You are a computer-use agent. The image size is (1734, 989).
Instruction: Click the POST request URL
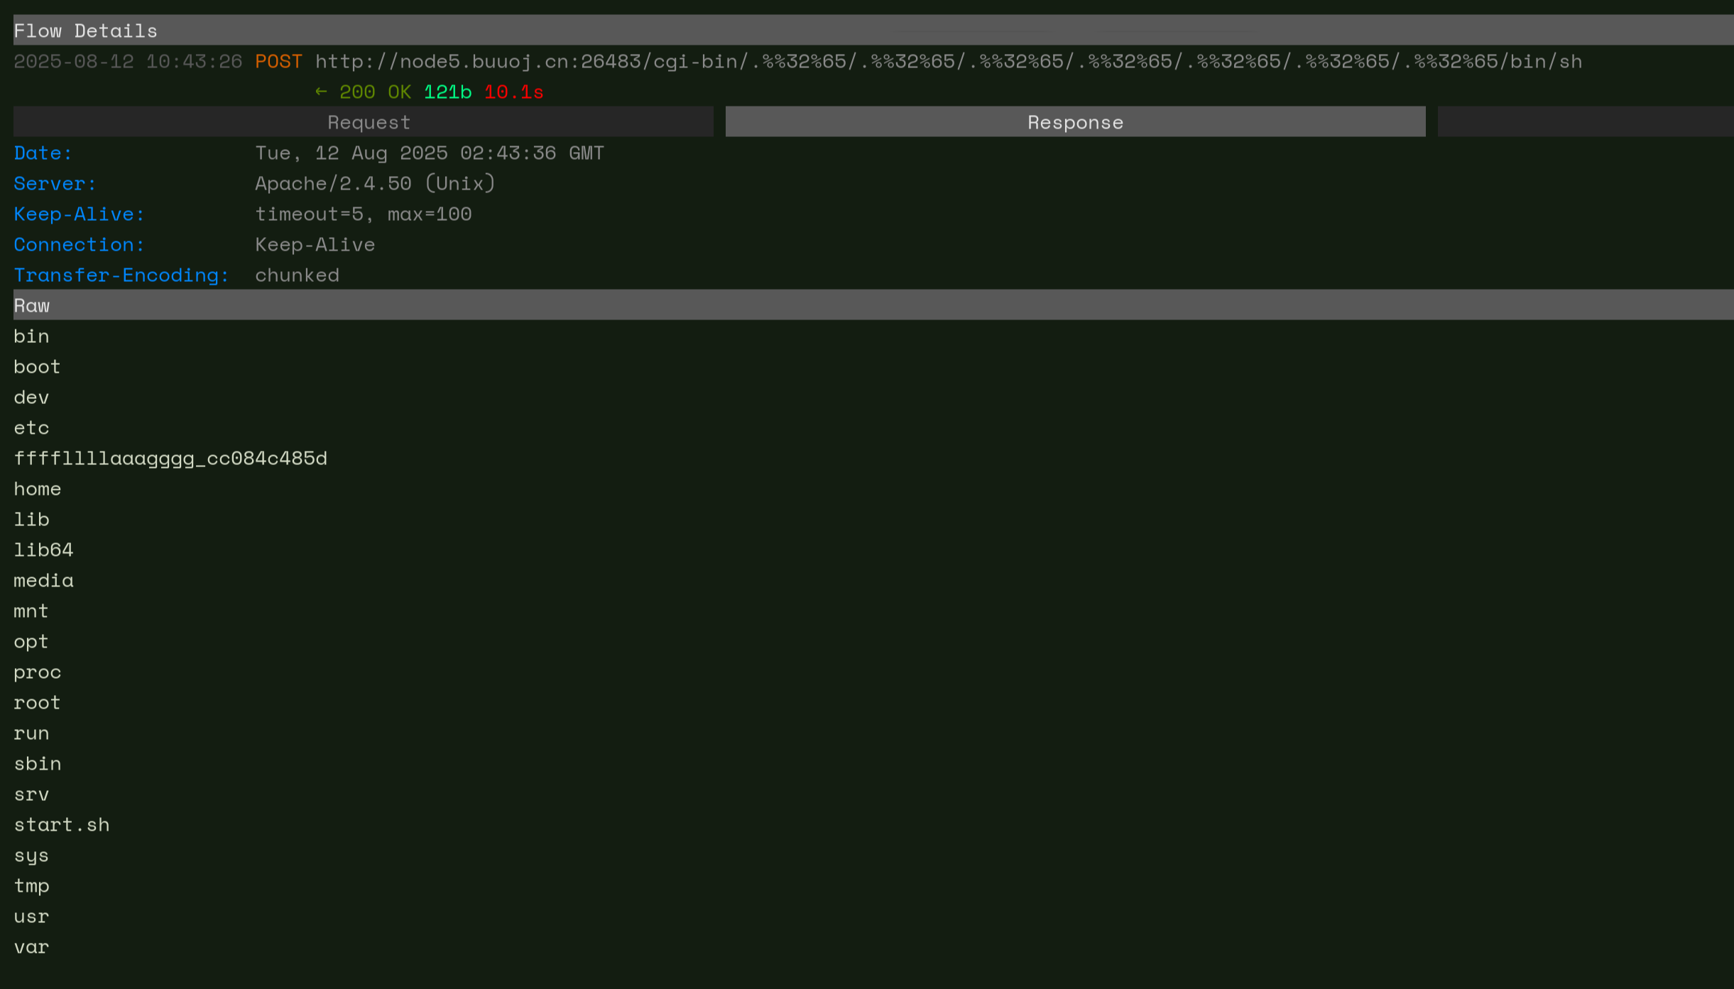(949, 62)
